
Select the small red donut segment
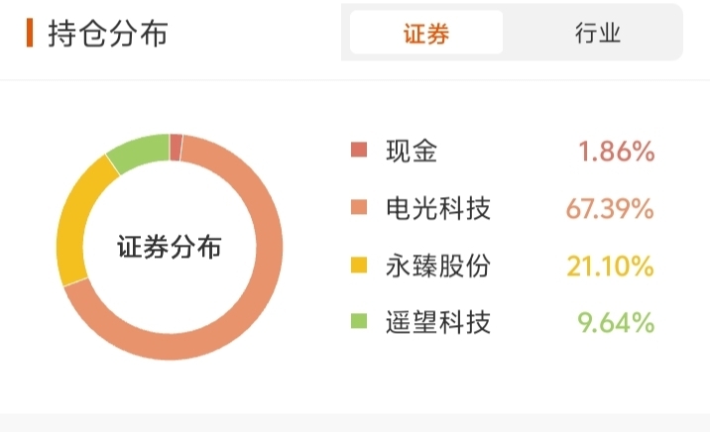[x=176, y=147]
